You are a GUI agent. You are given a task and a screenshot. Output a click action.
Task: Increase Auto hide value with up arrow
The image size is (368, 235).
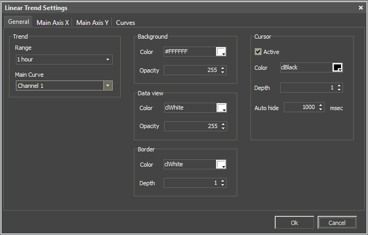pyautogui.click(x=320, y=105)
